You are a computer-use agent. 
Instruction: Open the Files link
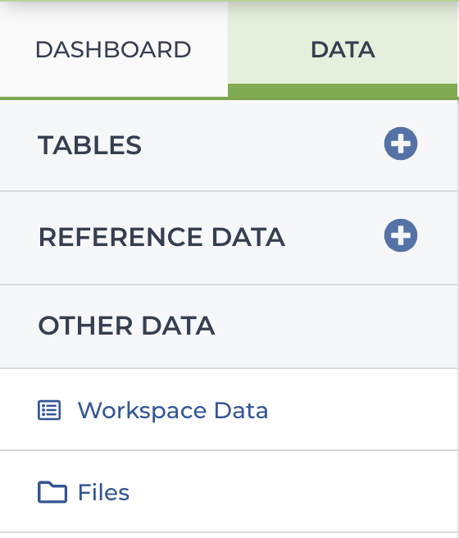(x=103, y=492)
